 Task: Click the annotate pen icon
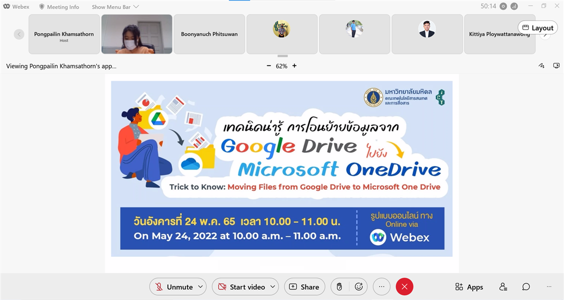point(541,66)
